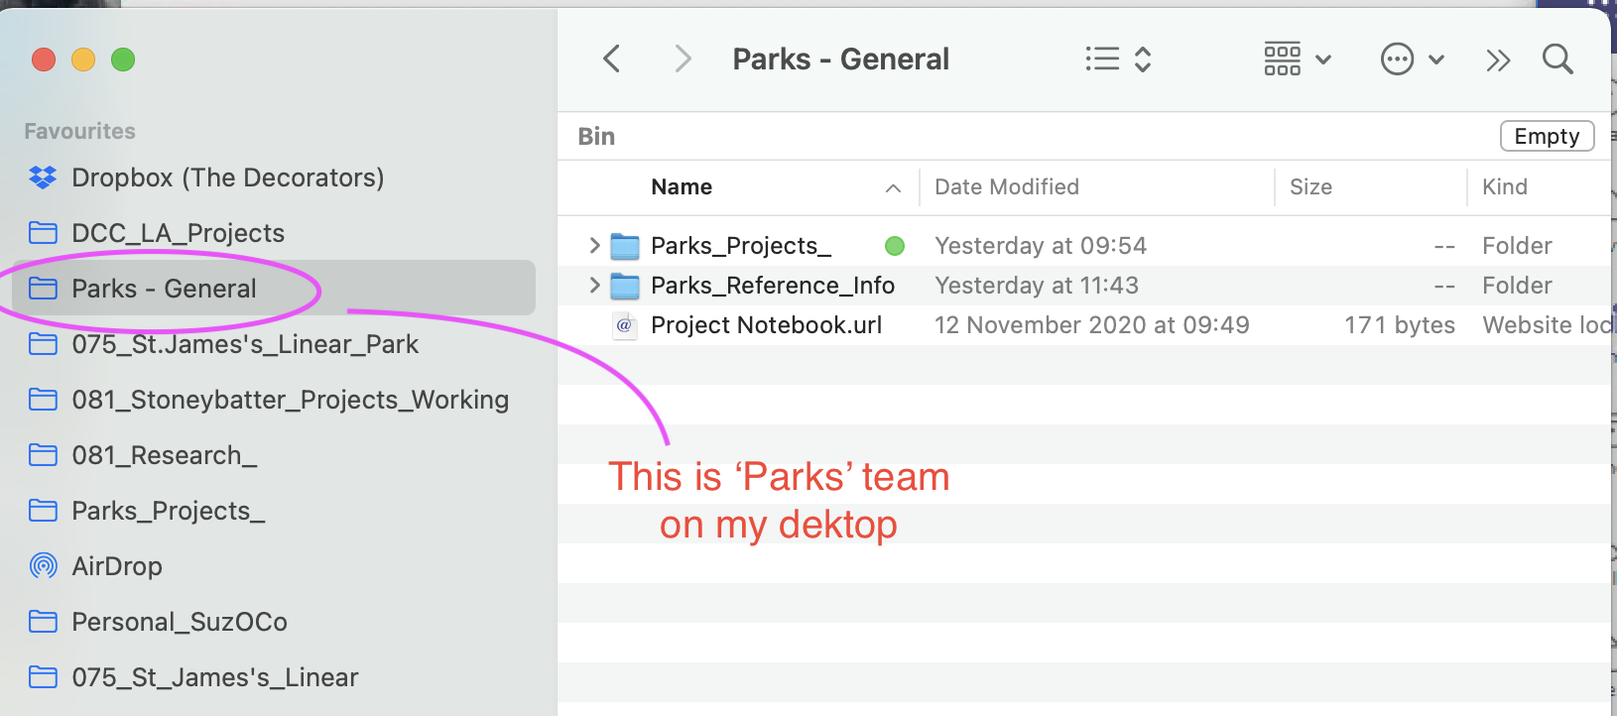This screenshot has width=1617, height=716.
Task: Open the list view switcher
Action: 1117,60
